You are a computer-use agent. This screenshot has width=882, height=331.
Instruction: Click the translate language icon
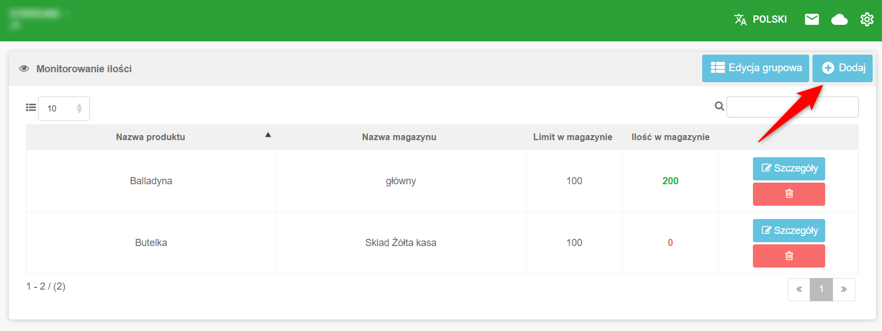740,20
